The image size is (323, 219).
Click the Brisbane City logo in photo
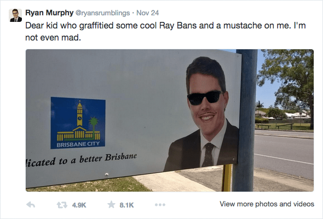(78, 123)
